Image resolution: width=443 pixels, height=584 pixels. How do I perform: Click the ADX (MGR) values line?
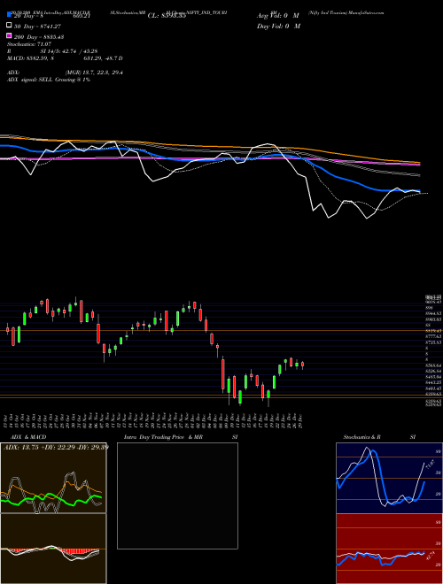click(65, 73)
